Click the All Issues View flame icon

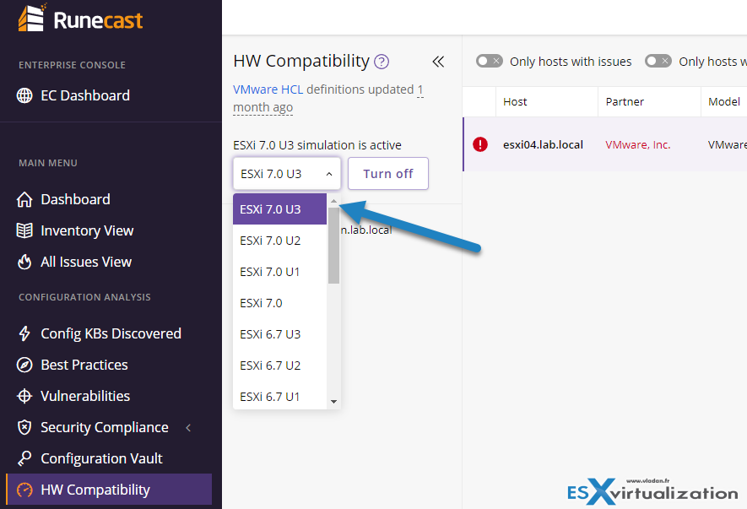coord(24,262)
